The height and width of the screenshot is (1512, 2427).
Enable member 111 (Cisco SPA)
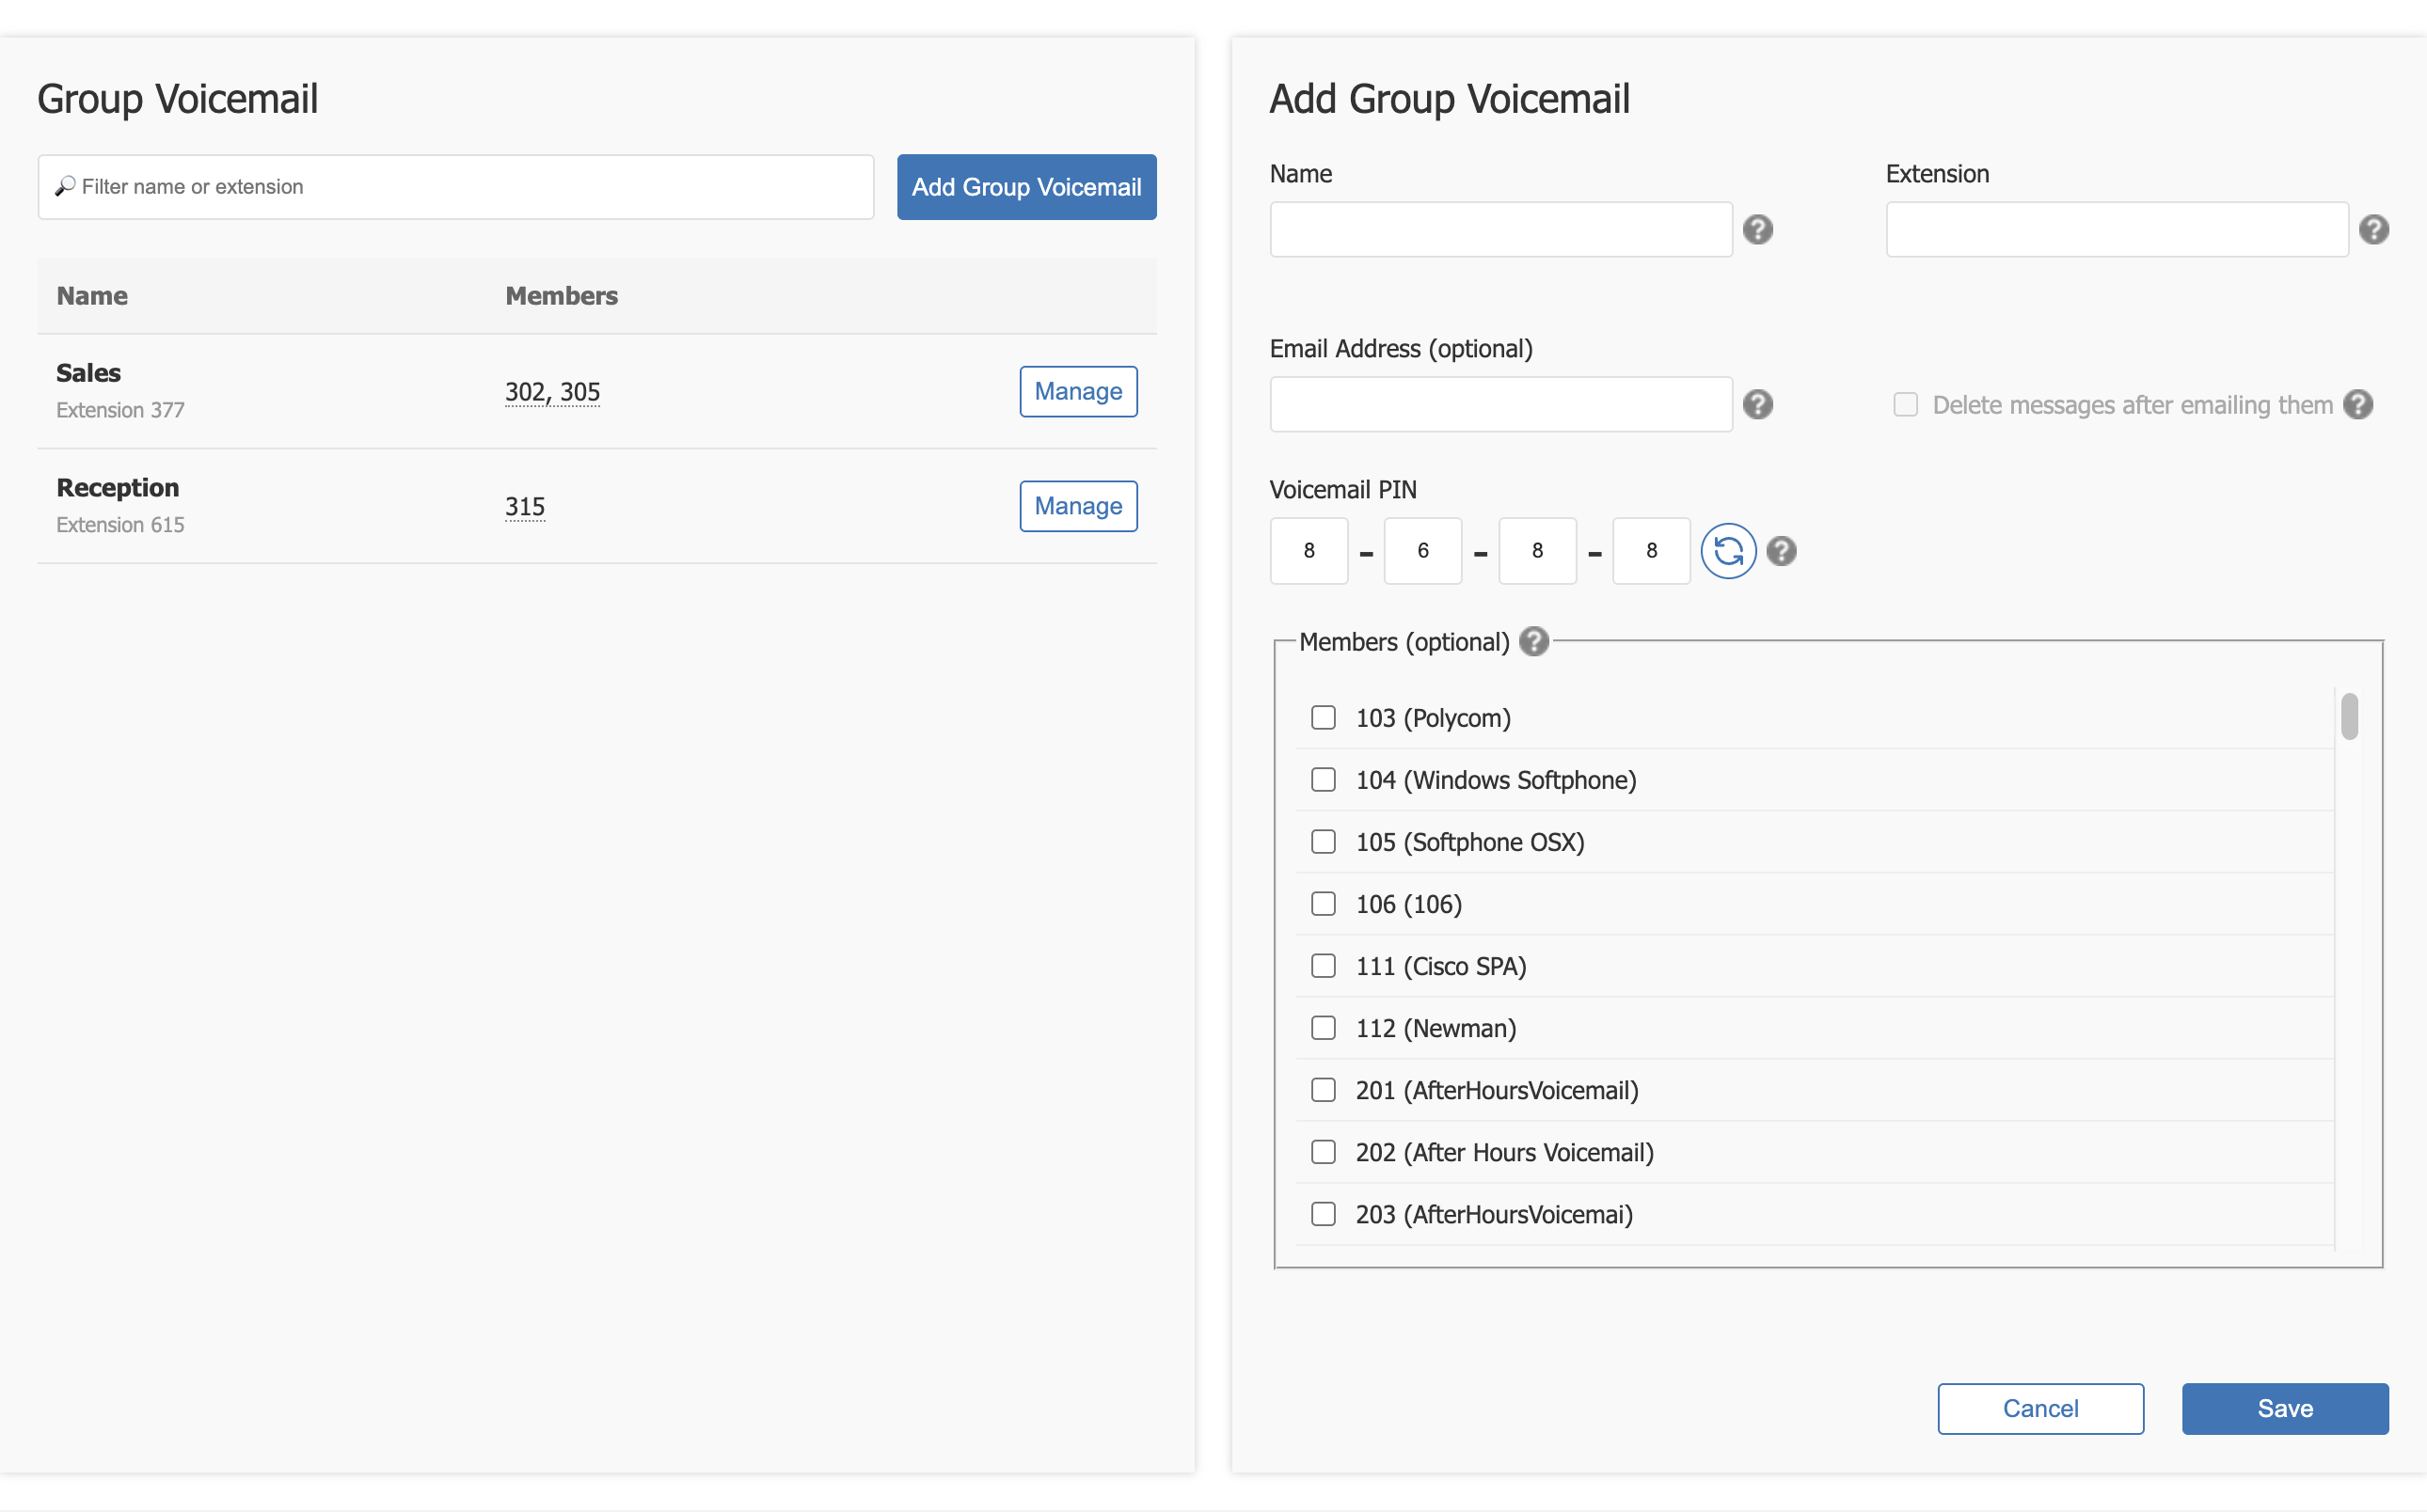tap(1324, 966)
